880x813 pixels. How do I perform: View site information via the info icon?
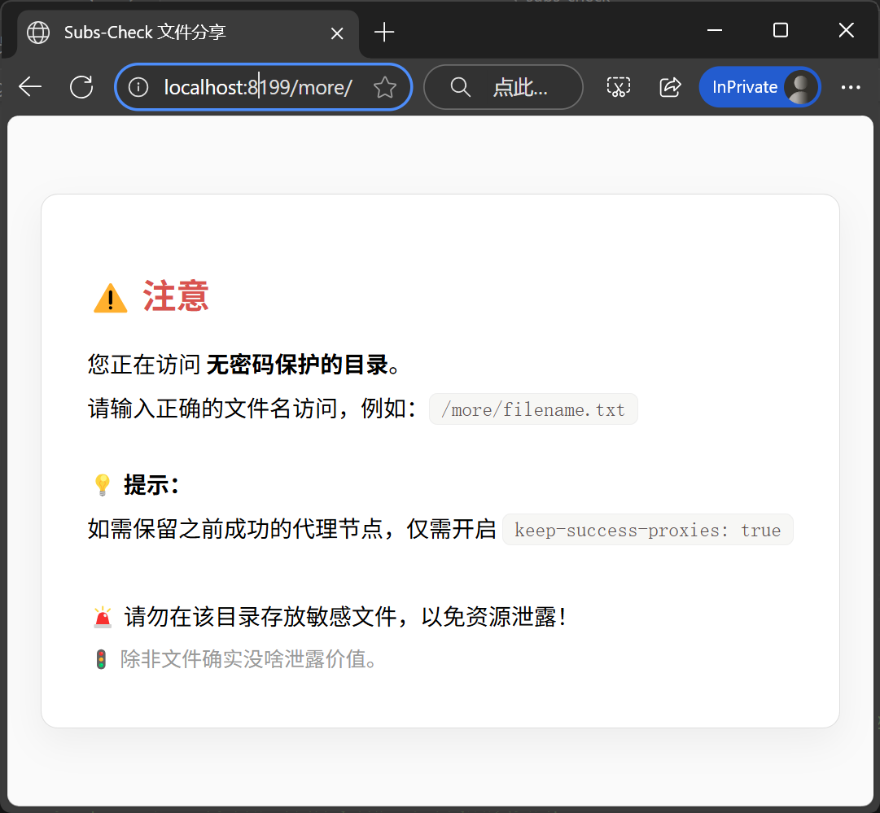[138, 87]
